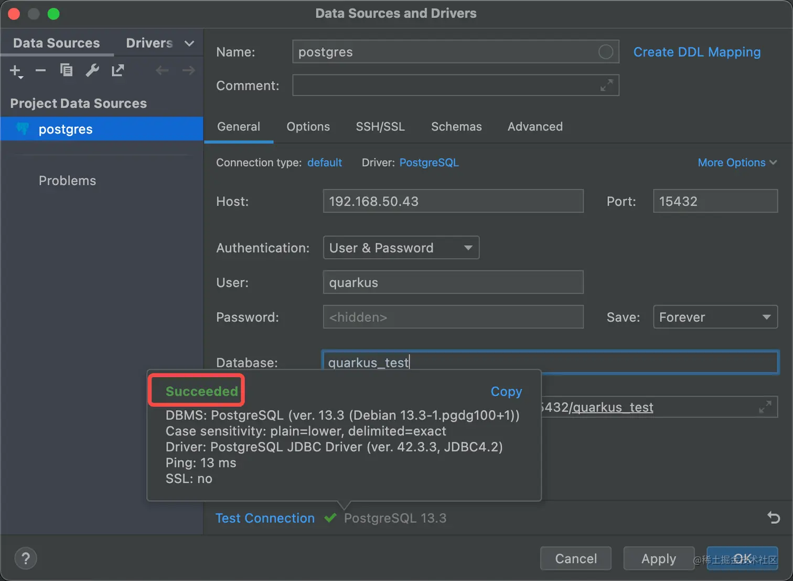Click the make global export arrow icon
The image size is (793, 581).
pos(118,70)
